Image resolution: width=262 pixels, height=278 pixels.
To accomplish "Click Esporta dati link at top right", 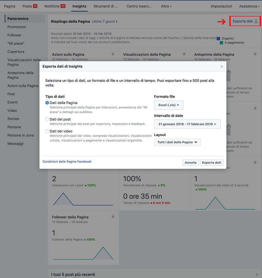I will click(245, 21).
